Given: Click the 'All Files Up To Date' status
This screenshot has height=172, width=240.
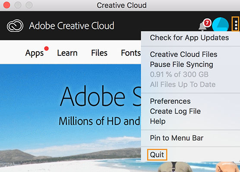Looking at the screenshot, I should 183,84.
